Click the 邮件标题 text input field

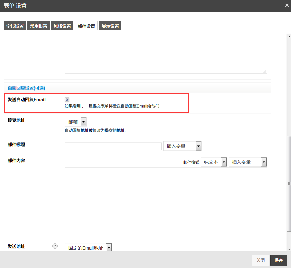click(113, 146)
